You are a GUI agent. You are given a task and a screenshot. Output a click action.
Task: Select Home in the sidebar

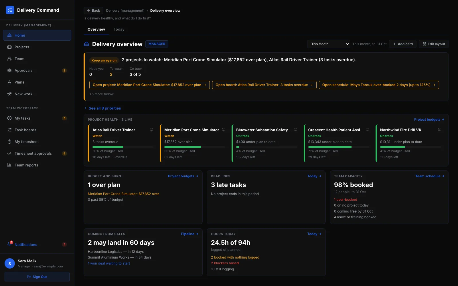pyautogui.click(x=37, y=35)
